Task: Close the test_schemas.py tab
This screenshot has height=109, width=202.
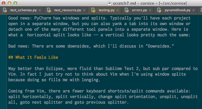Action: pos(40,10)
